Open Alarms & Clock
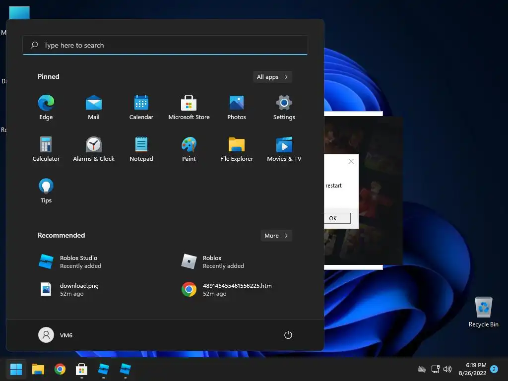 pyautogui.click(x=94, y=149)
